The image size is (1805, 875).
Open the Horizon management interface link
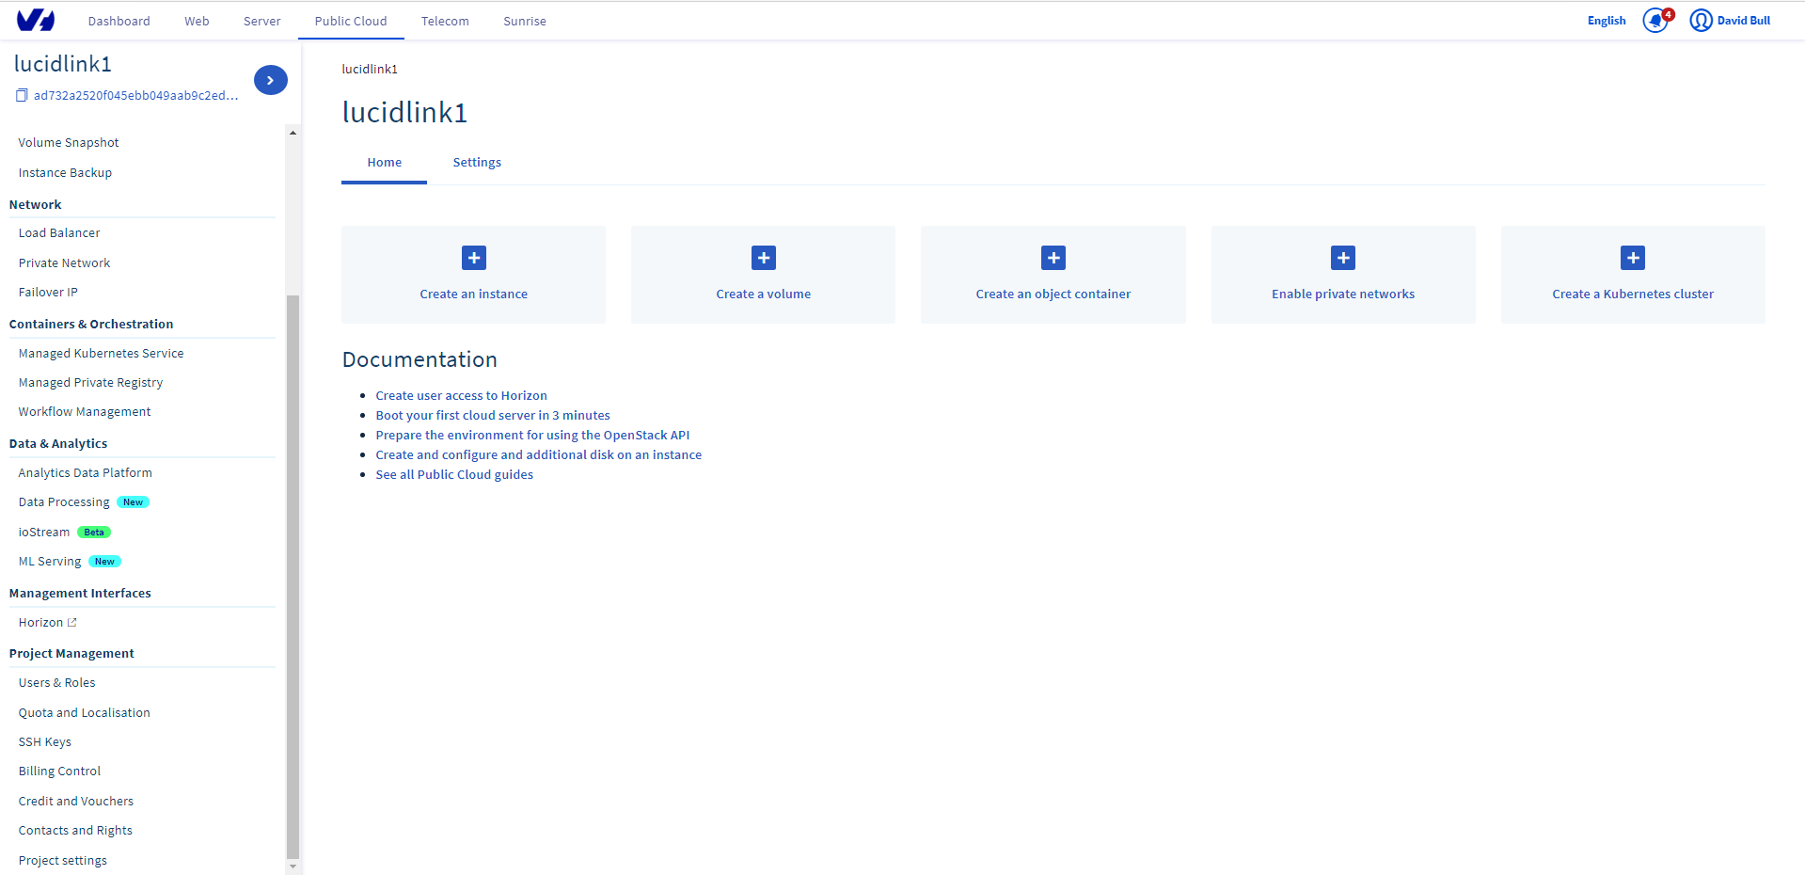[40, 622]
